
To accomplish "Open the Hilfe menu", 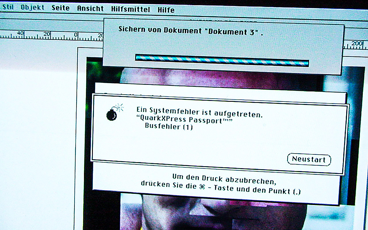I will (166, 10).
